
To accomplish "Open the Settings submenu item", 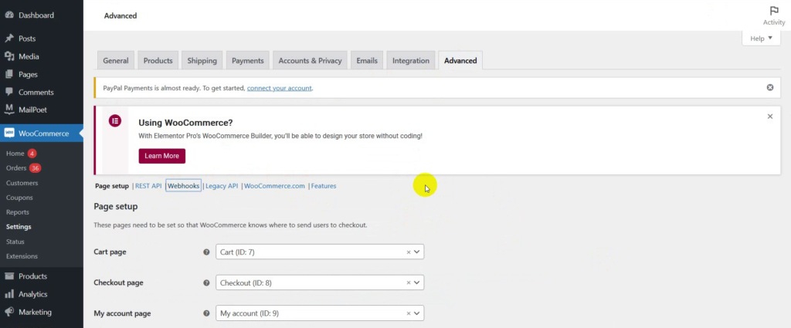I will pos(19,227).
